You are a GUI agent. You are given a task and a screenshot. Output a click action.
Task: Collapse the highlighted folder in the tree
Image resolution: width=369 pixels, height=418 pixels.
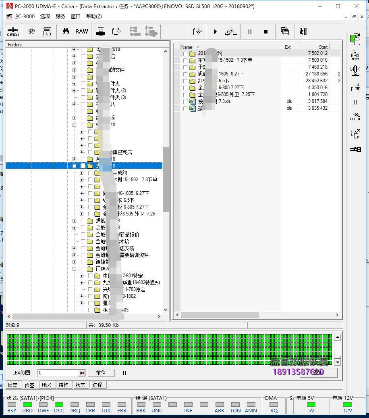tap(74, 166)
